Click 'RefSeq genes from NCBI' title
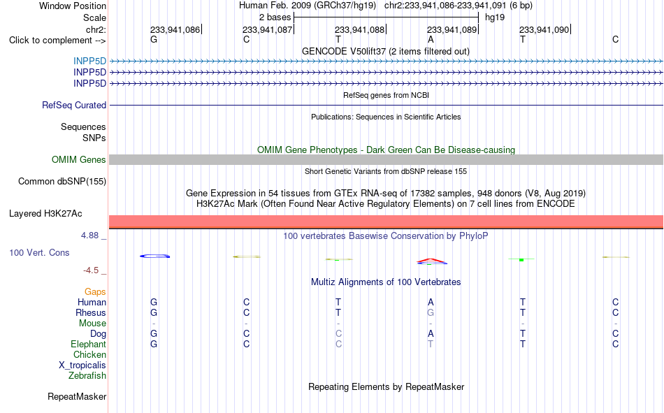Viewport: 664px width, 413px height. coord(386,95)
